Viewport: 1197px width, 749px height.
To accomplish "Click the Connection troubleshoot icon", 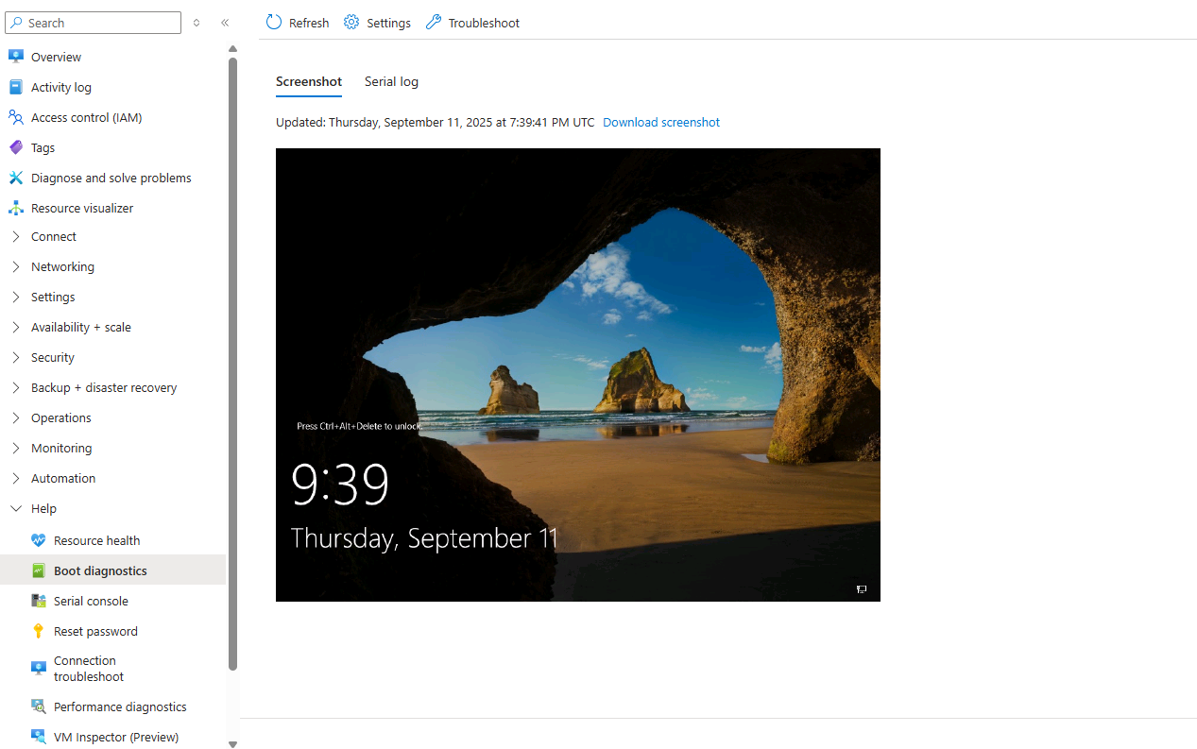I will tap(39, 668).
